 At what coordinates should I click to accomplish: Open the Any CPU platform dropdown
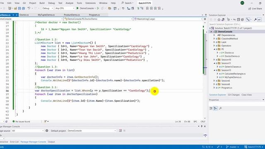[x=65, y=8]
